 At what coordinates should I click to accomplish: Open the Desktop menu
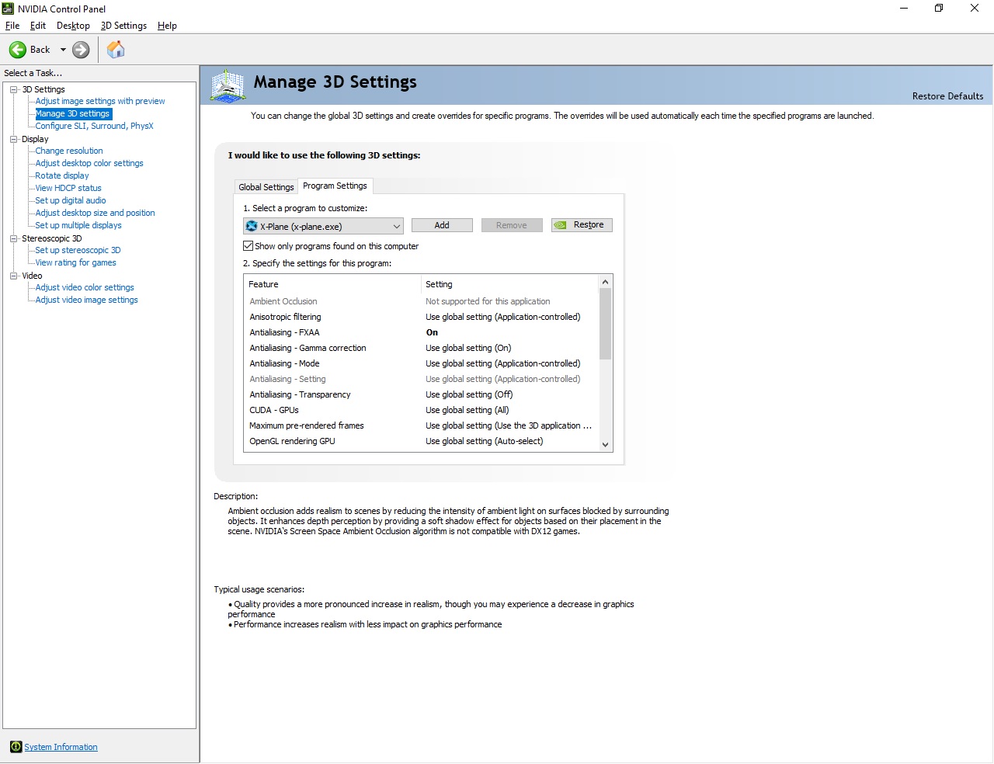(73, 26)
